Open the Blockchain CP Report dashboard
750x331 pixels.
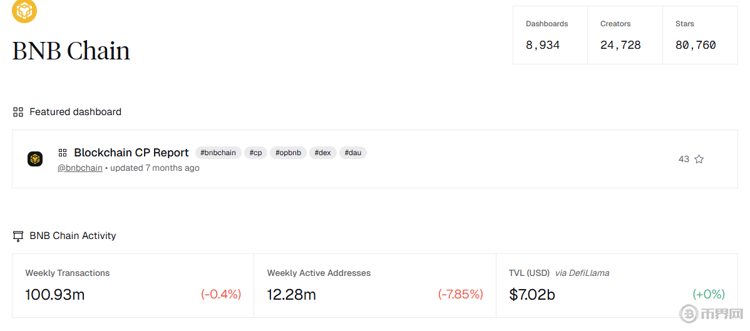click(x=131, y=153)
